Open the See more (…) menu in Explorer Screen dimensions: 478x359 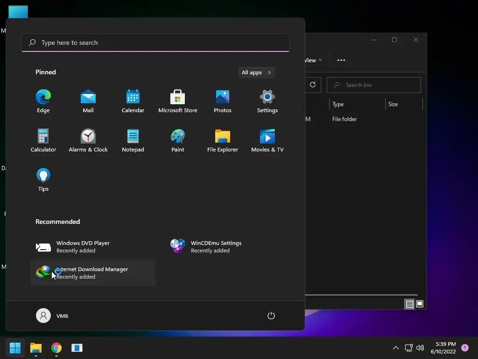[x=341, y=60]
